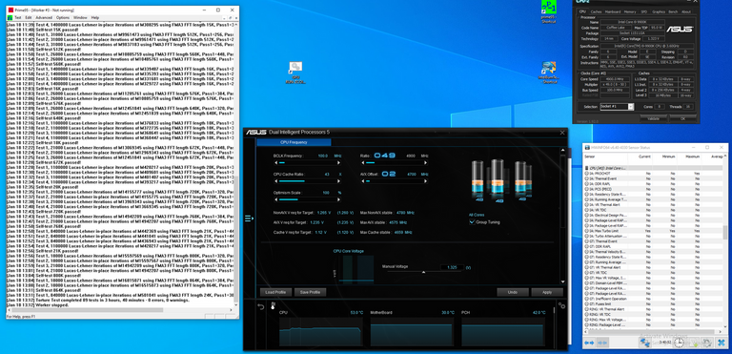Decrease CPU Ratio with left arrow
Image resolution: width=732 pixels, height=354 pixels.
click(362, 163)
